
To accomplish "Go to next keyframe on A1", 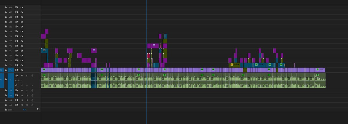I will [32, 86].
